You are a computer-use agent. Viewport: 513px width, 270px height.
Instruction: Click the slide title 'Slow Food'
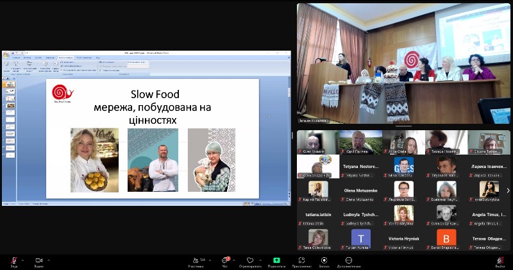[155, 94]
